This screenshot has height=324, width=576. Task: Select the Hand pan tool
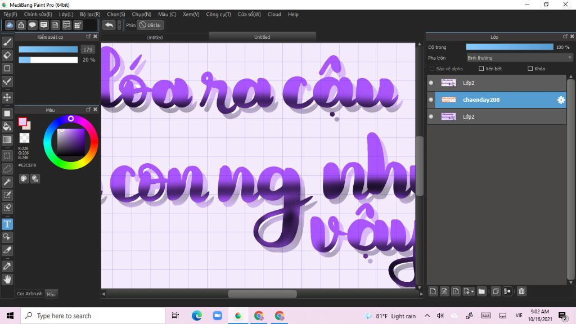[7, 280]
